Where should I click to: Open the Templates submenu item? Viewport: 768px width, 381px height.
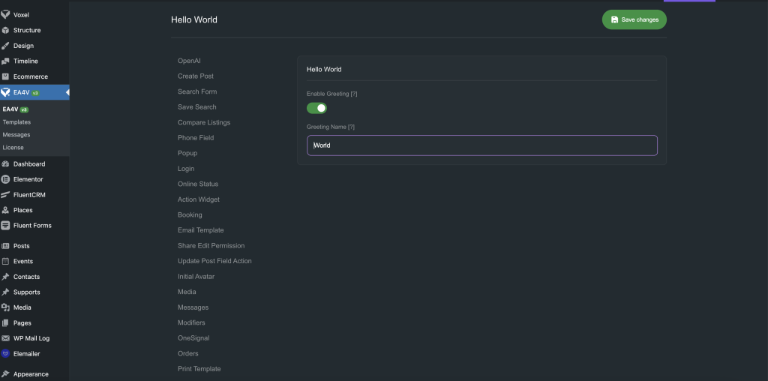[16, 121]
